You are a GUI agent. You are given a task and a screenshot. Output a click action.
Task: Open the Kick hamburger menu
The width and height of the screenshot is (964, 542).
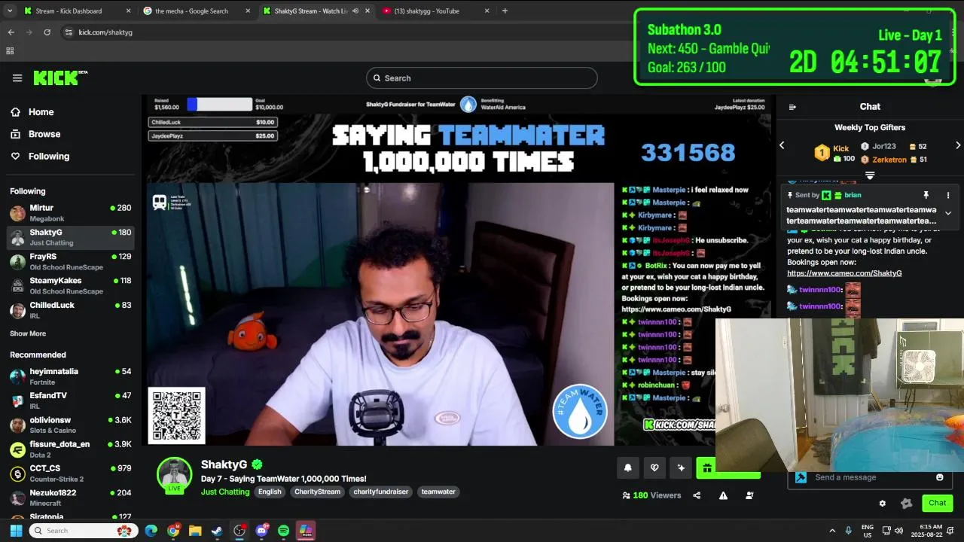click(x=17, y=78)
